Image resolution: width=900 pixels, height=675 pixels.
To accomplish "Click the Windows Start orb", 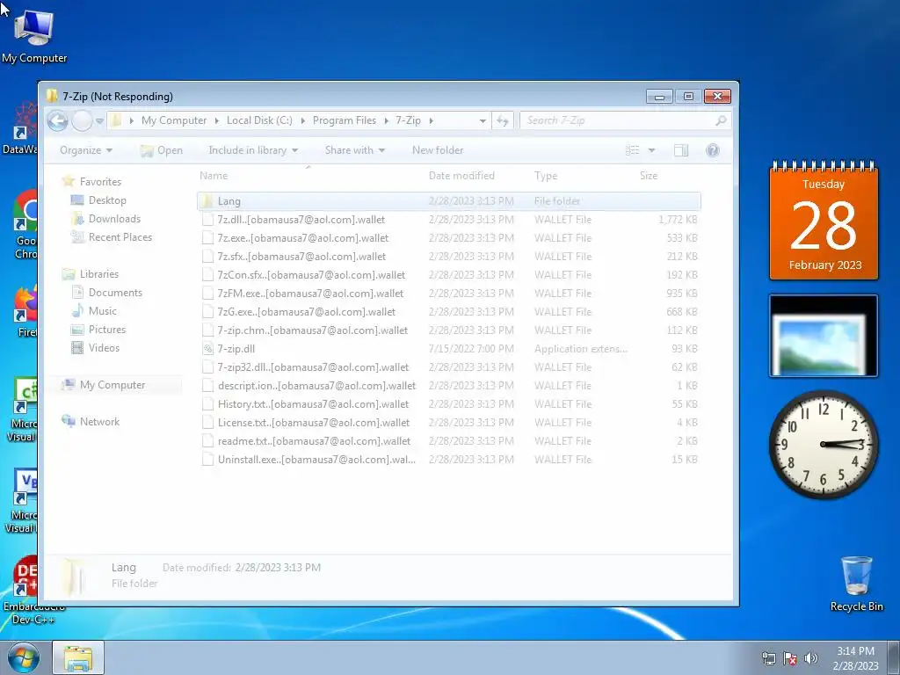I will tap(24, 657).
